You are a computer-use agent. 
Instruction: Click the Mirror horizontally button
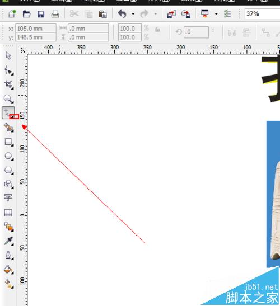tap(232, 32)
